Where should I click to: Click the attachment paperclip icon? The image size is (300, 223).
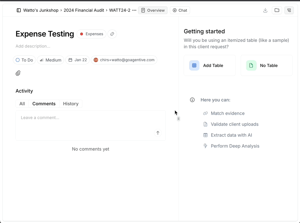[18, 73]
